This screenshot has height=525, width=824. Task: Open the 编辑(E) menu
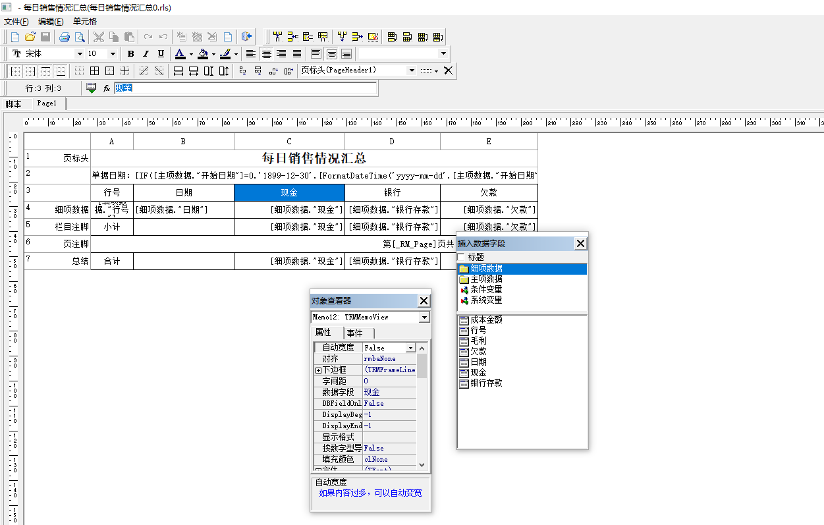click(51, 21)
